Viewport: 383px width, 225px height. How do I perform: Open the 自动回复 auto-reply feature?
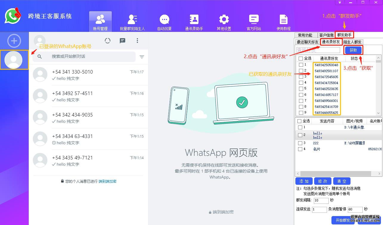point(164,21)
